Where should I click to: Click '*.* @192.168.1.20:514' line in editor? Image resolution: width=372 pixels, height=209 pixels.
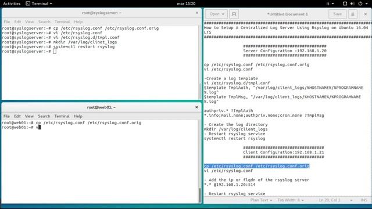pyautogui.click(x=230, y=185)
